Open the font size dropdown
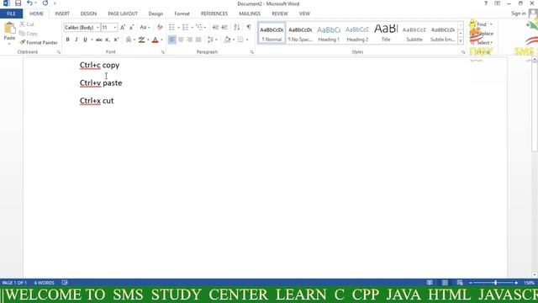 click(x=115, y=28)
